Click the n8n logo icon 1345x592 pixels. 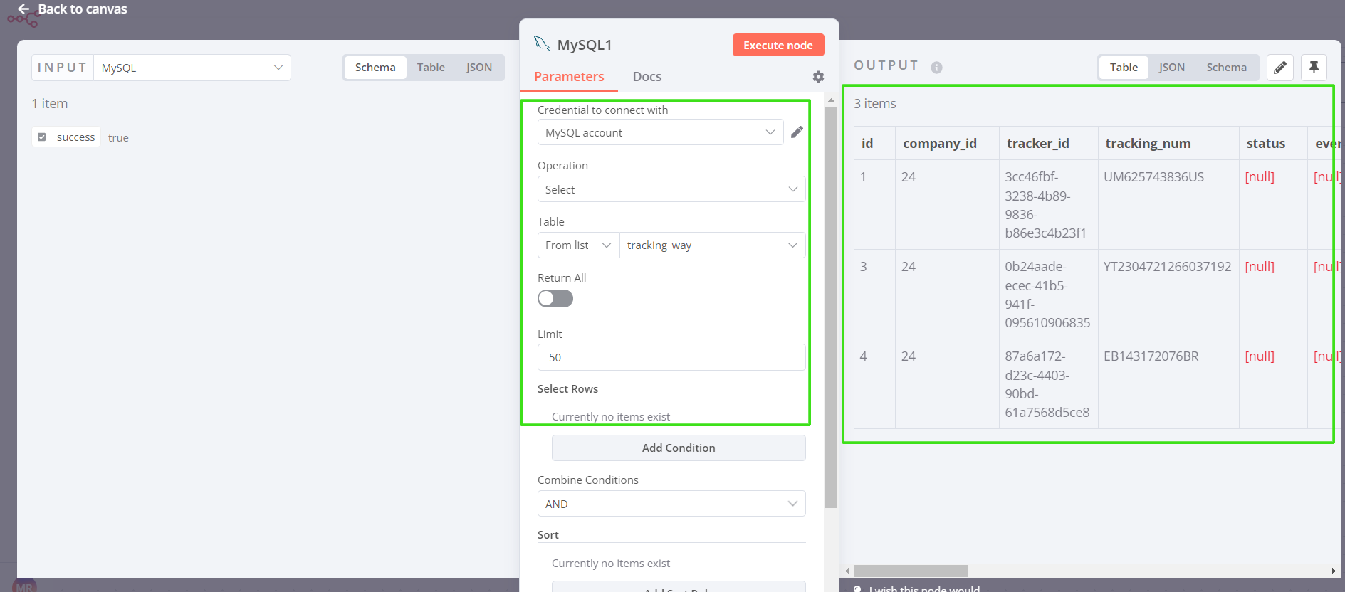23,20
